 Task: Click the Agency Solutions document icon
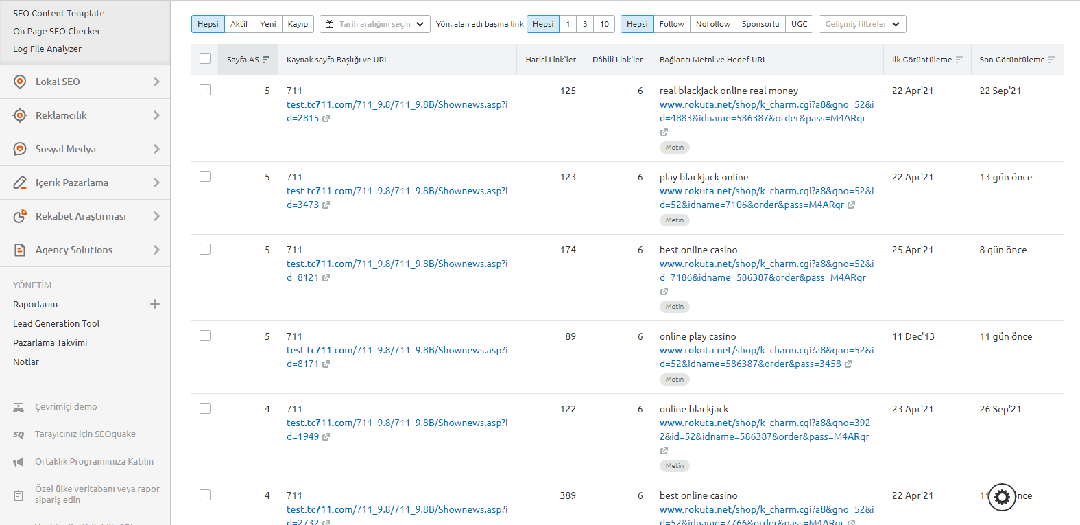pyautogui.click(x=20, y=250)
